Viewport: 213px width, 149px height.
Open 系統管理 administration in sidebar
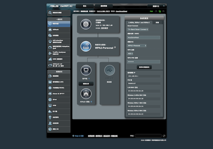(59, 117)
